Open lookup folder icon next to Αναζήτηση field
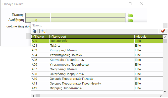This screenshot has width=168, height=98. click(x=130, y=20)
